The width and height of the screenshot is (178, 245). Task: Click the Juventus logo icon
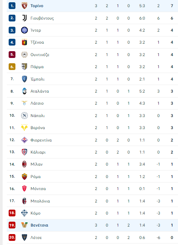(24, 18)
